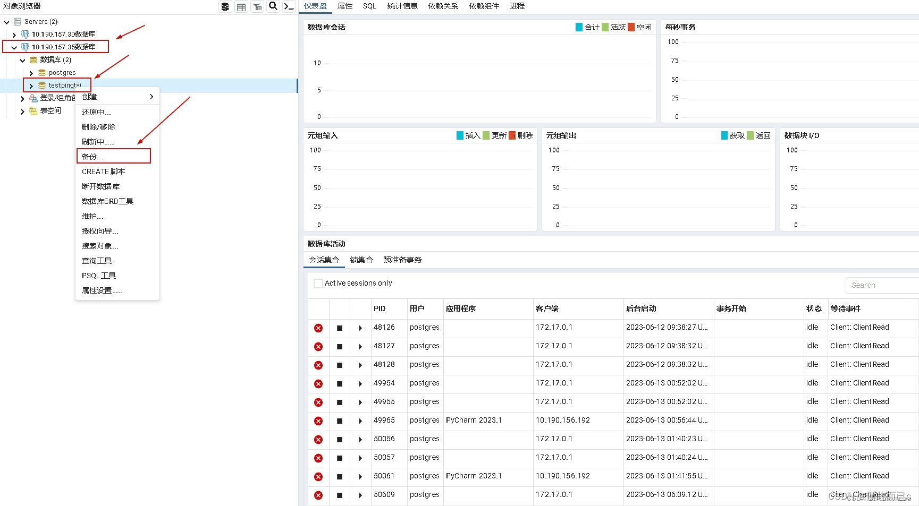Open the 创建 submenu in context menu
The height and width of the screenshot is (506, 919).
89,97
